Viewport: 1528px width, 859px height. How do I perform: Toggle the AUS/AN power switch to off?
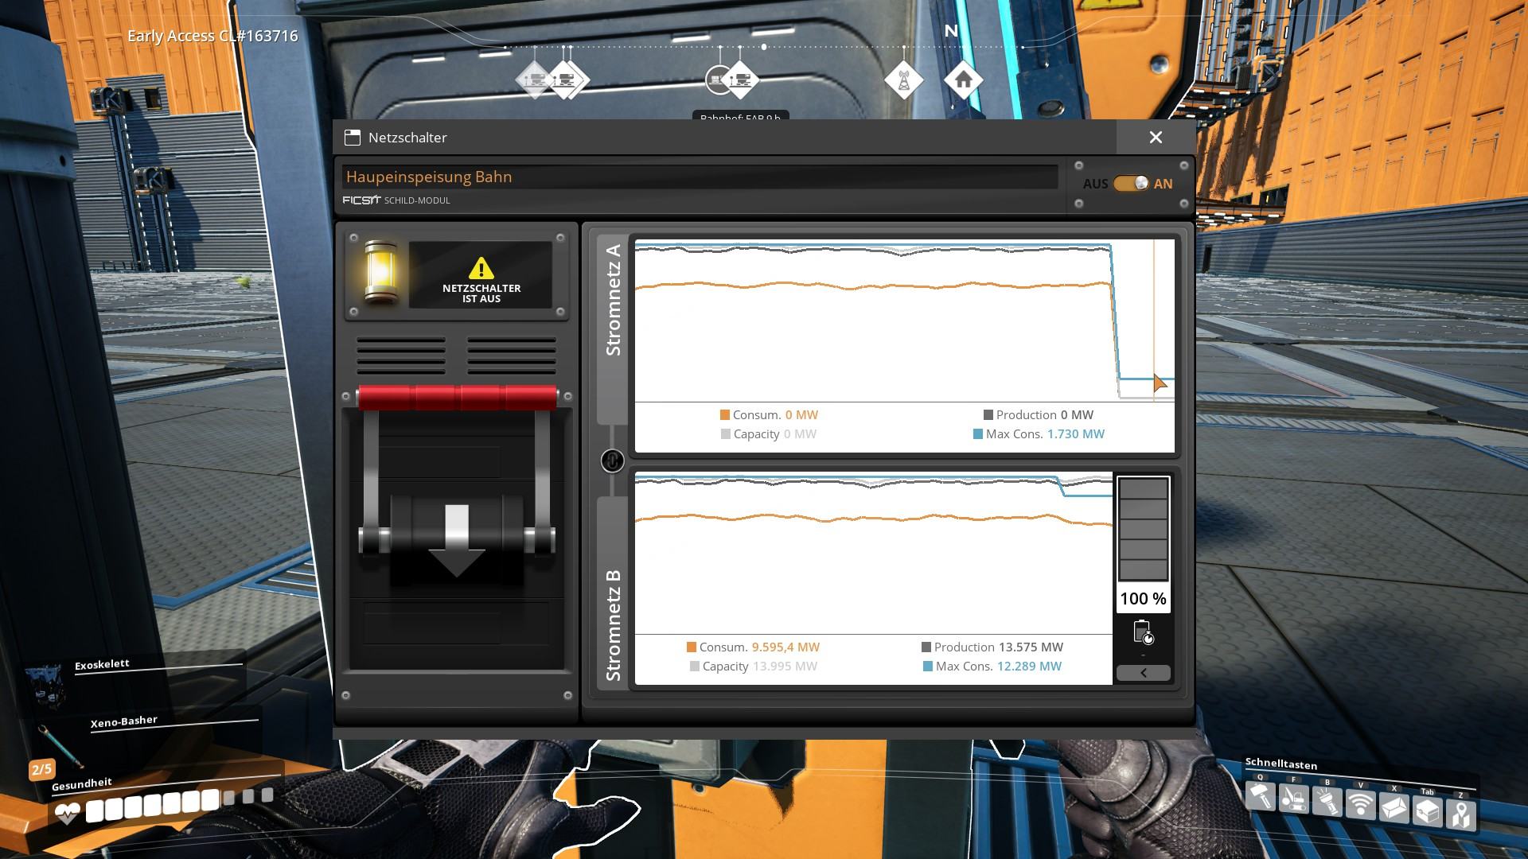[1131, 184]
